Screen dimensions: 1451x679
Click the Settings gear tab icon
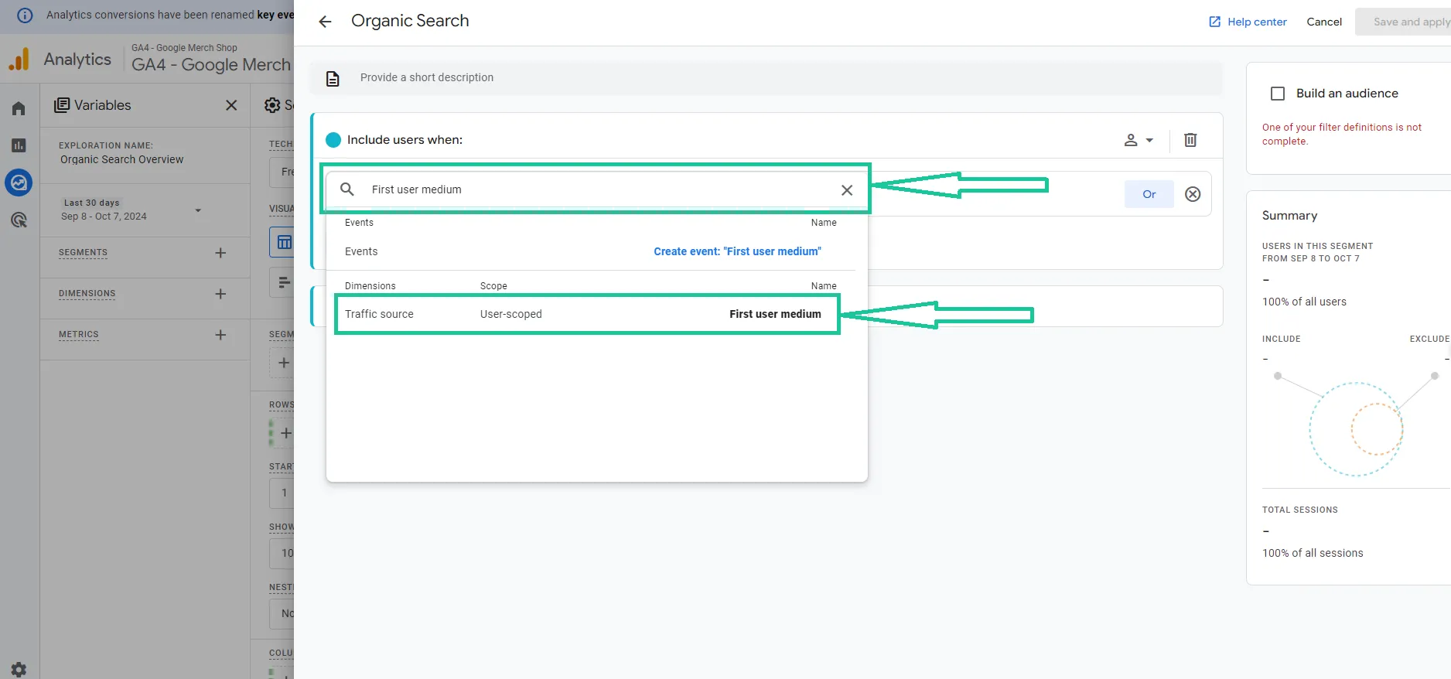272,105
